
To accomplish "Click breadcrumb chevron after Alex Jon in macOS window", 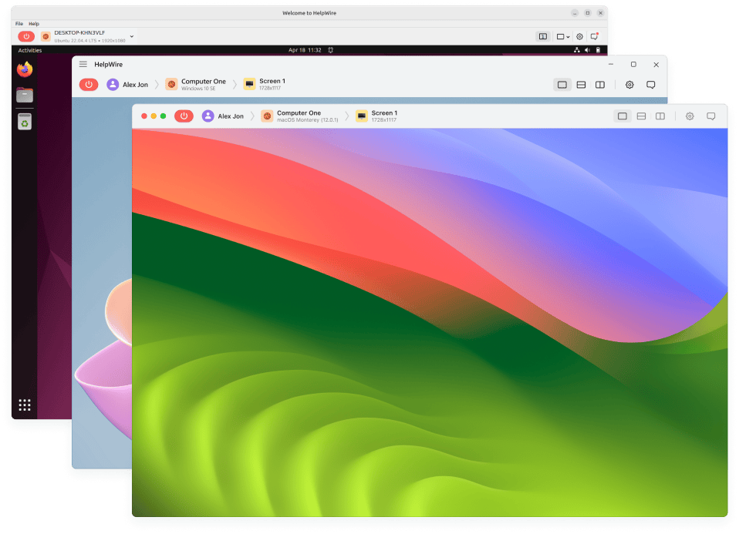I will click(x=252, y=116).
